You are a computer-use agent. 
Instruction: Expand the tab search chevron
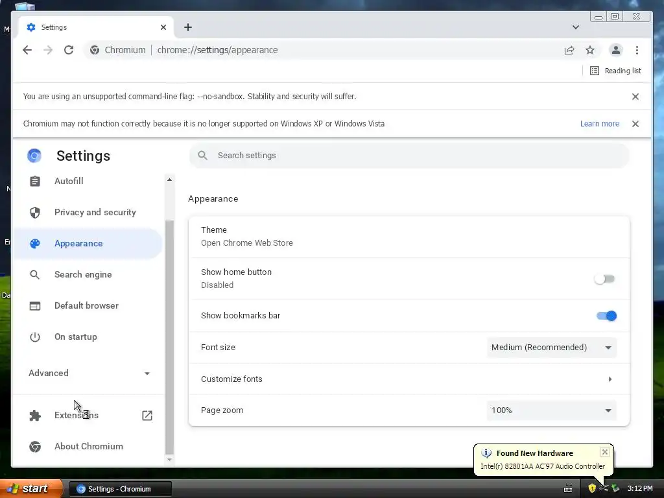[x=576, y=27]
